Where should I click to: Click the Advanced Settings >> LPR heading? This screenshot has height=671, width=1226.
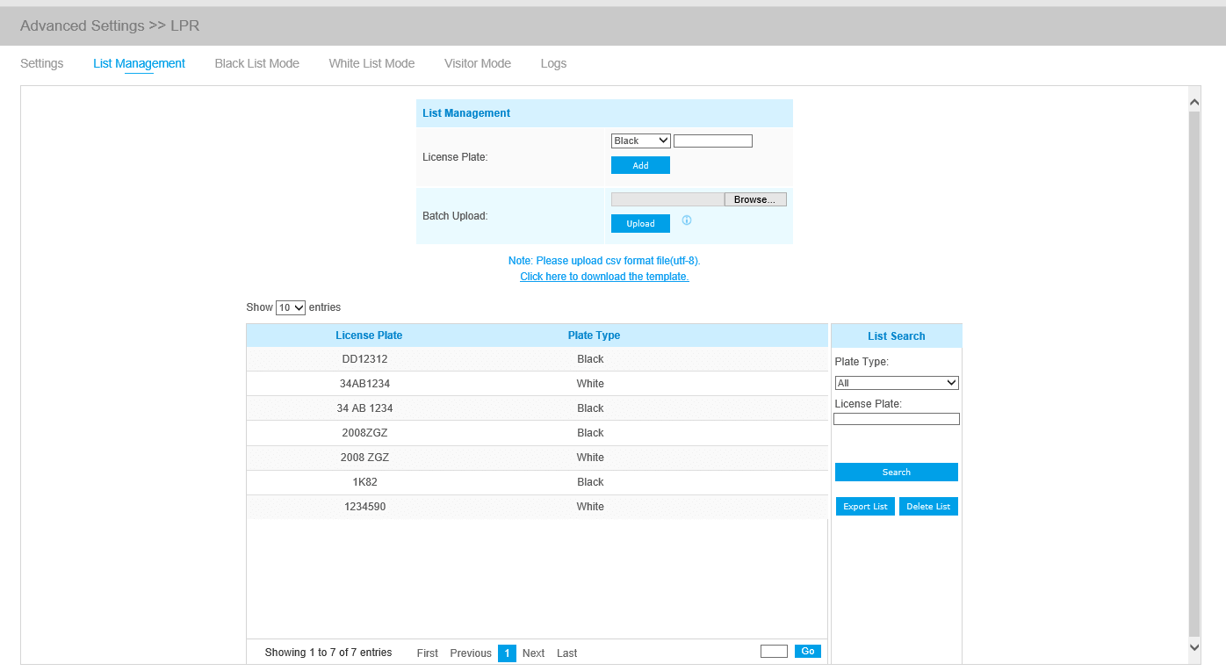110,25
